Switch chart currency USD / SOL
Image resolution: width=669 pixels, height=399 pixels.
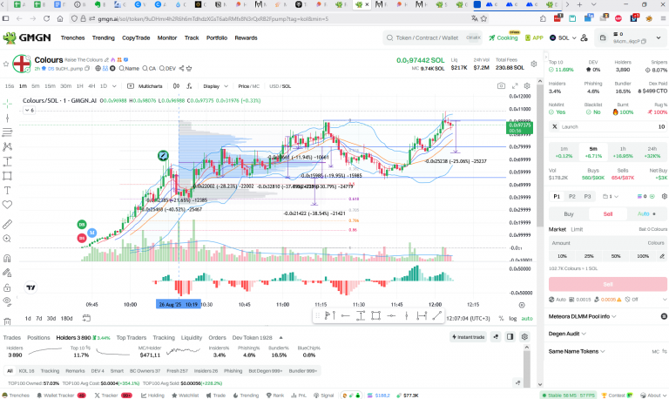click(x=280, y=86)
